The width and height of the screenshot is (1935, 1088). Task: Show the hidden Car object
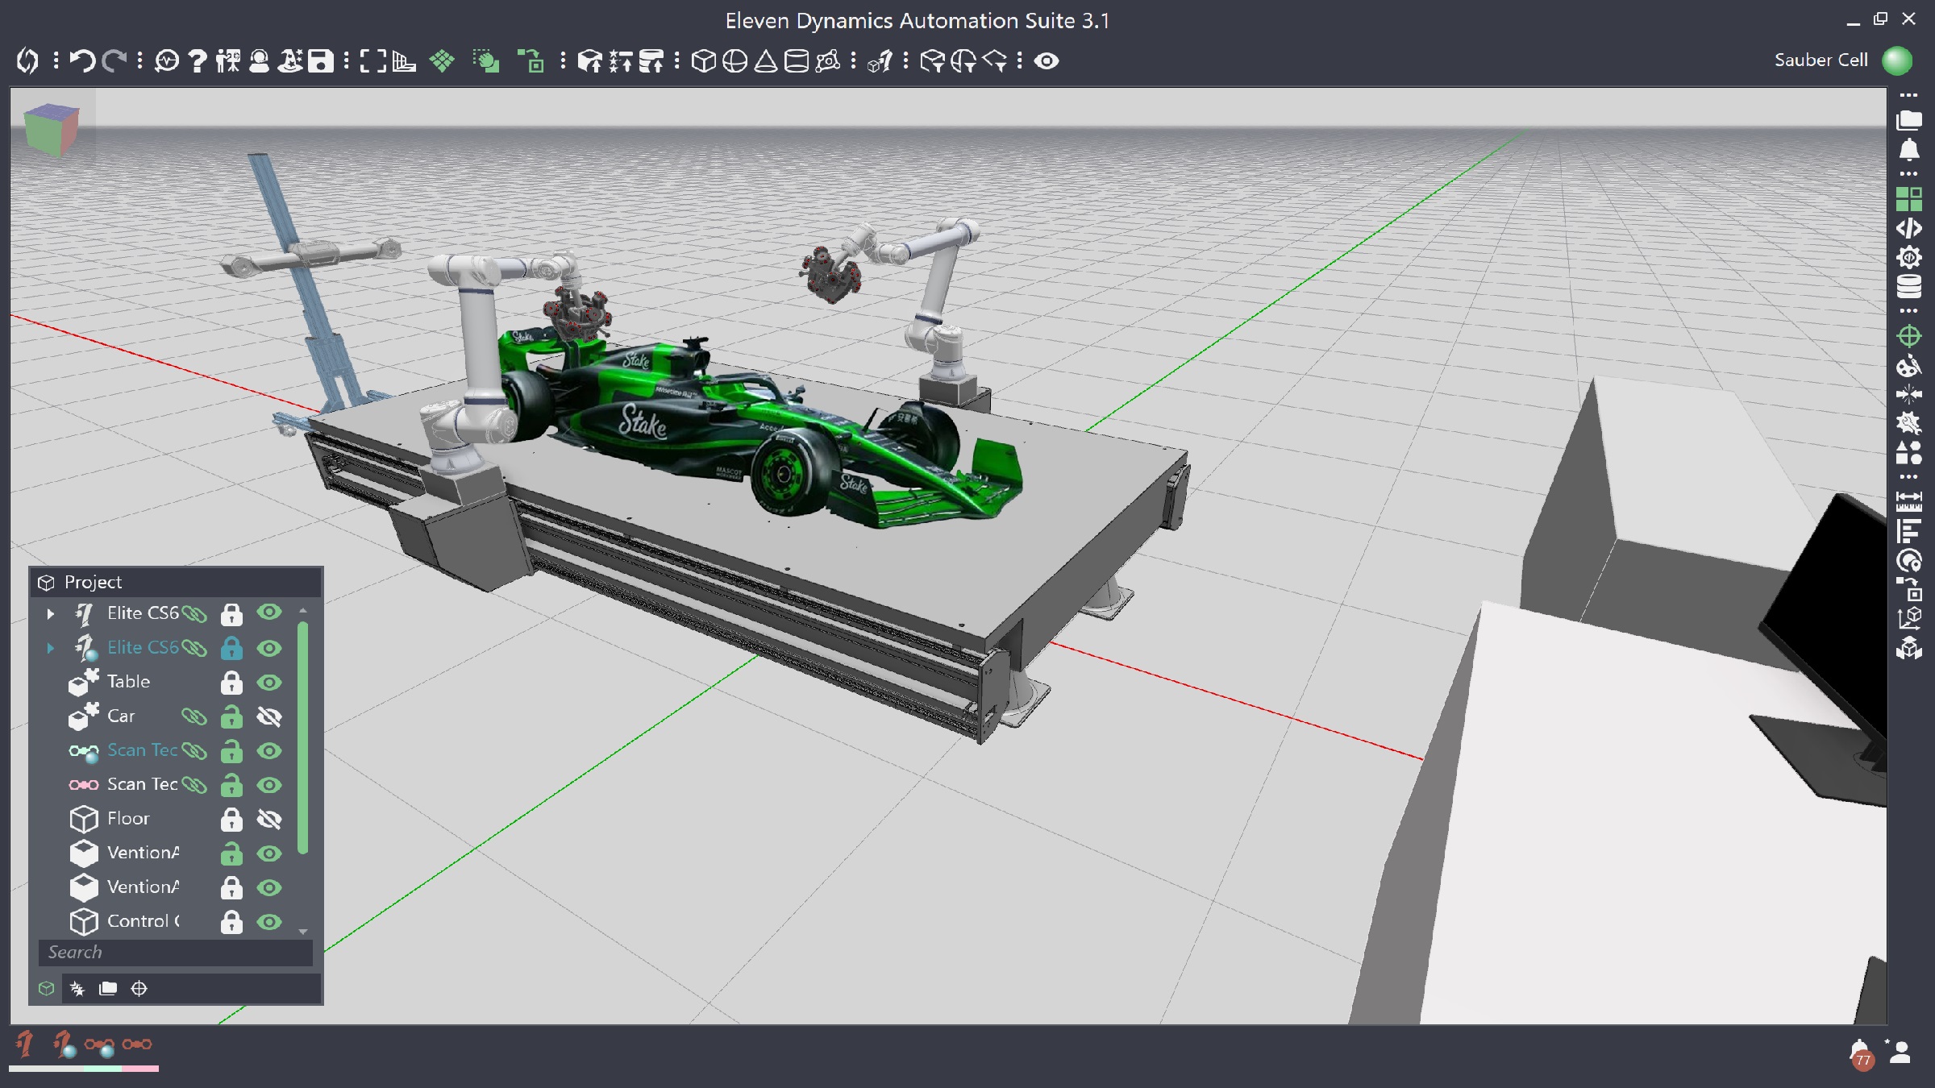point(269,716)
